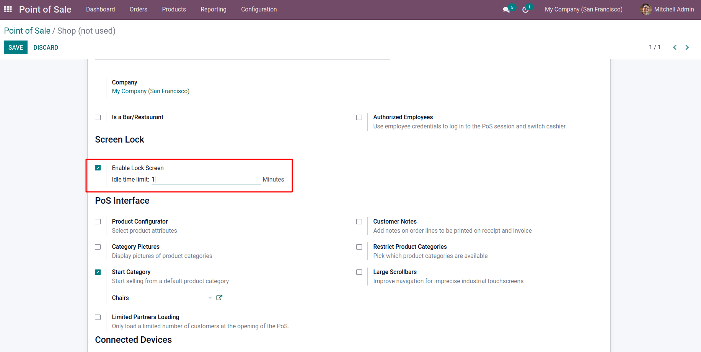The height and width of the screenshot is (352, 701).
Task: Click the previous record arrow
Action: point(675,47)
